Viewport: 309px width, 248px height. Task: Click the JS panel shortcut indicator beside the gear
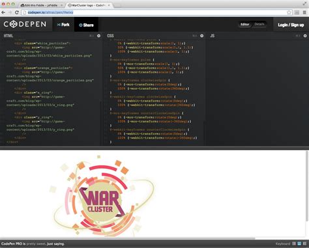(298, 36)
